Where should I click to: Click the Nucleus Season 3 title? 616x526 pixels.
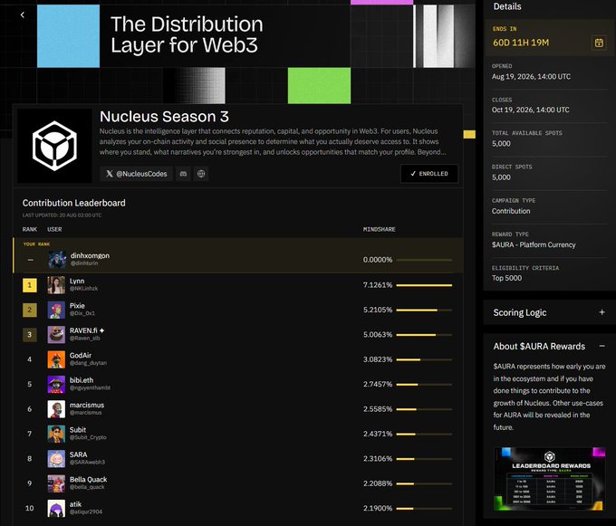164,117
